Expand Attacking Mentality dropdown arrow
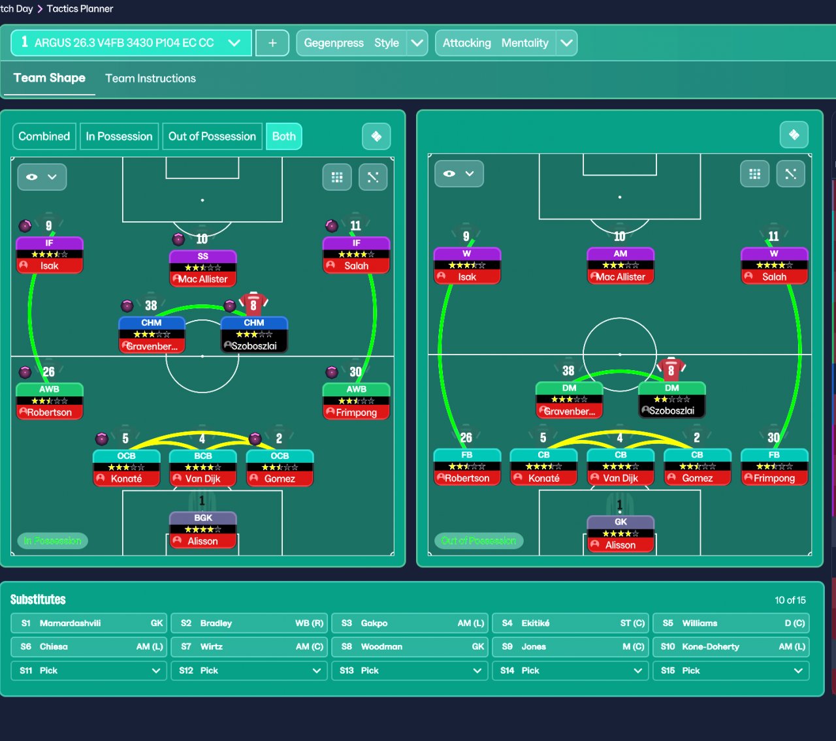 (x=567, y=43)
